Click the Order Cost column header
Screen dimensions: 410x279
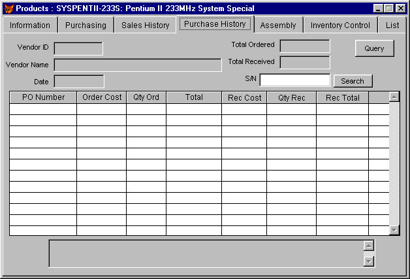(x=101, y=97)
